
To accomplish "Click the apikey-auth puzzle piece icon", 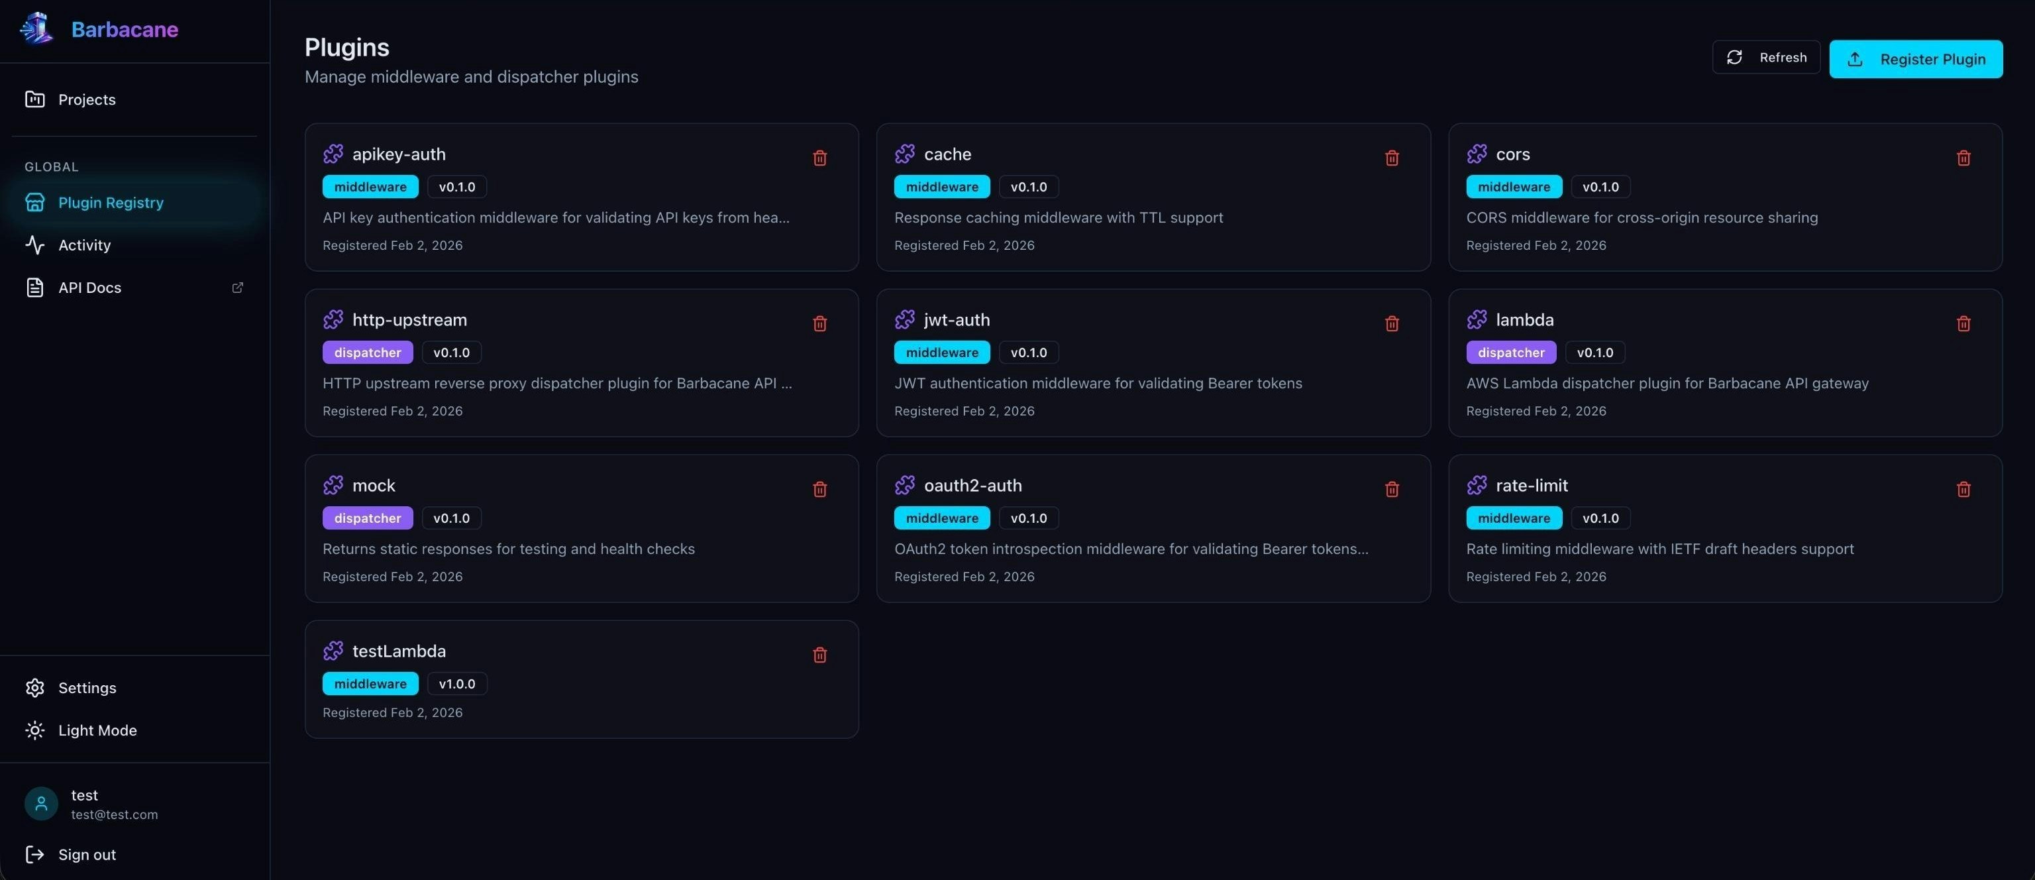I will tap(333, 154).
